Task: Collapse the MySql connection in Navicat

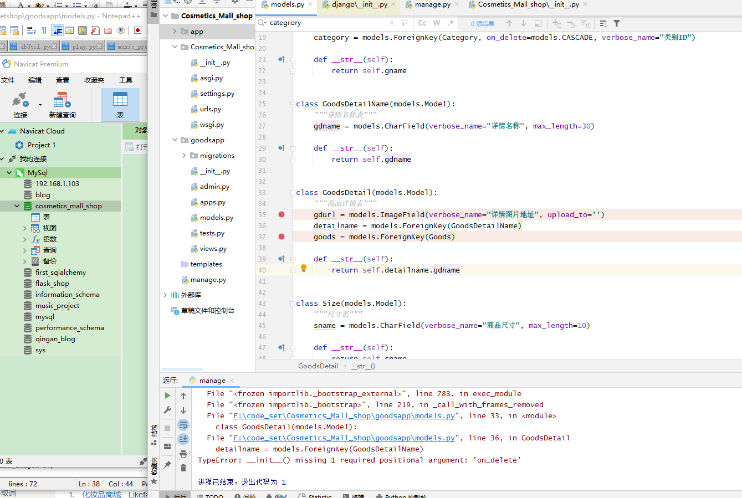Action: click(x=9, y=173)
